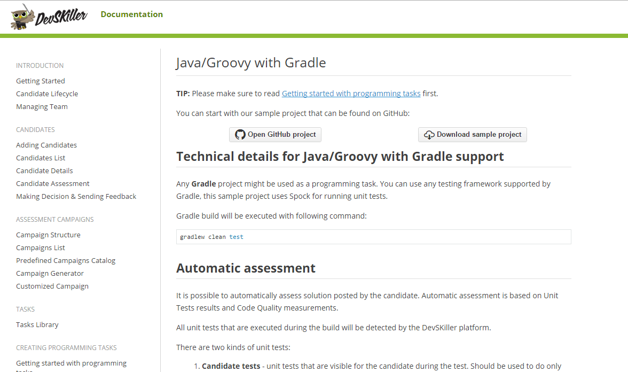
Task: View the Candidate Details page
Action: [x=44, y=170]
